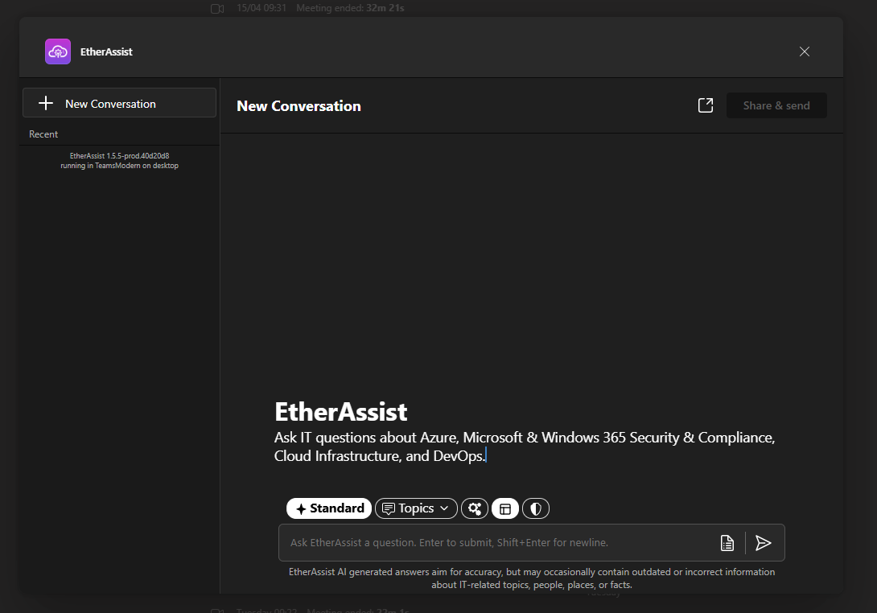Start a New Conversation from sidebar
The height and width of the screenshot is (613, 877).
click(x=119, y=103)
